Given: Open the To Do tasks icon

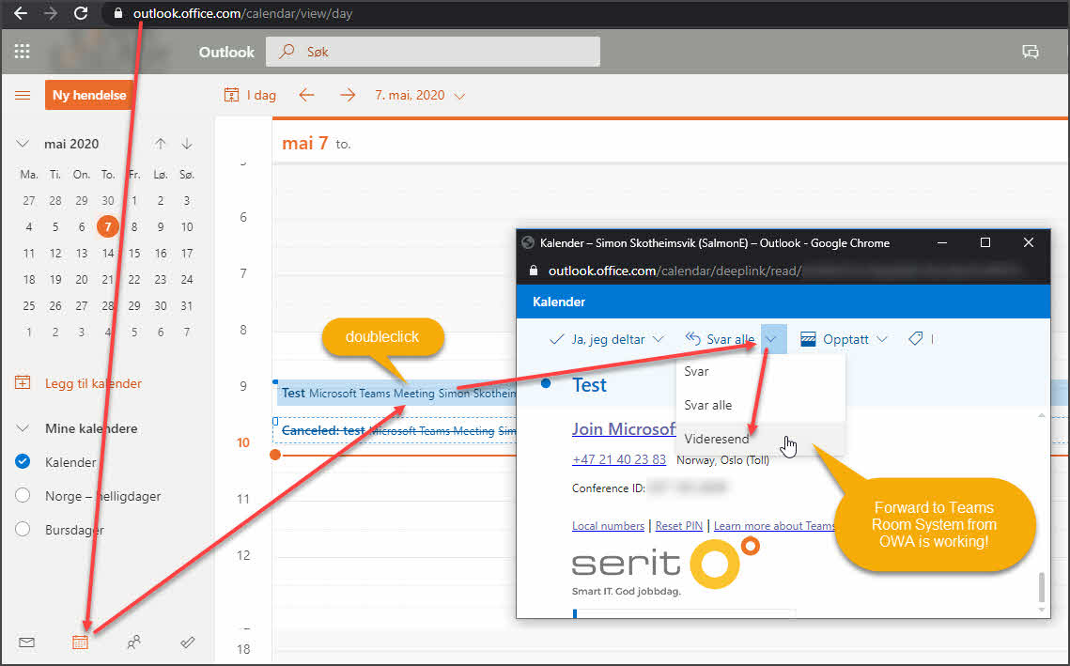Looking at the screenshot, I should pyautogui.click(x=188, y=643).
